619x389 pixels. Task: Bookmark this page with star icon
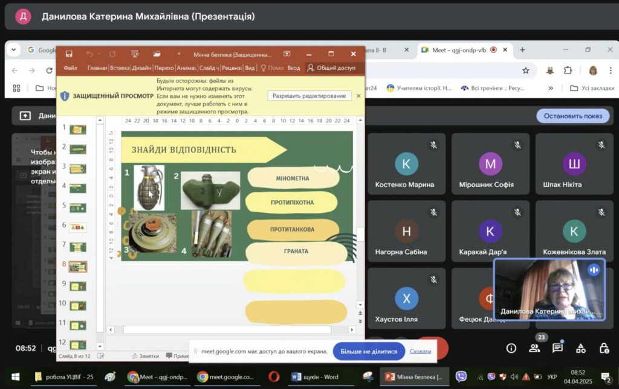525,71
